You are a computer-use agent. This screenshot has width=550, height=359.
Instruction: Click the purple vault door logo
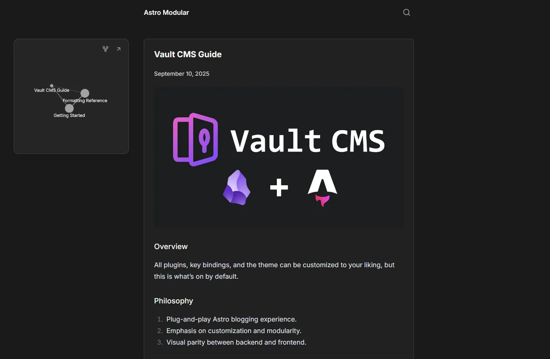[195, 140]
